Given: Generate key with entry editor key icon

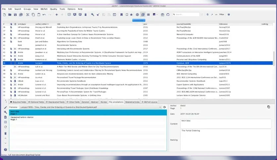Looking at the screenshot, I should click(x=6, y=112).
